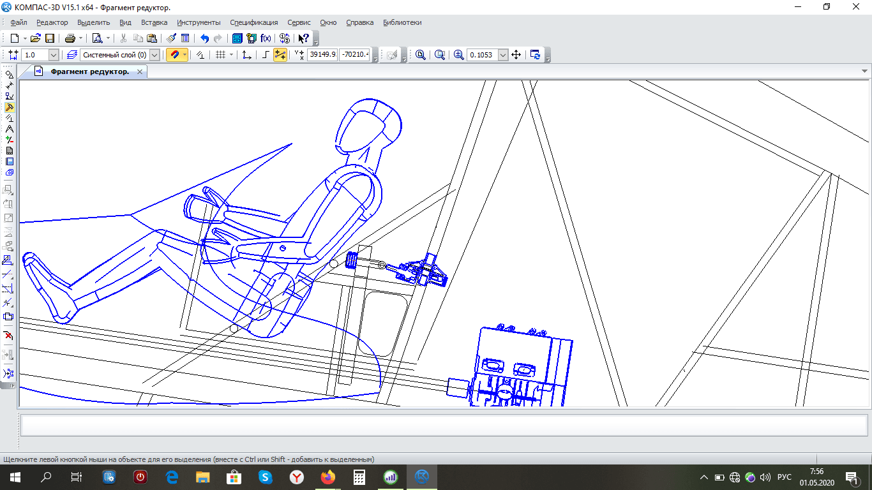Select the Dimensions tool in left panel
Screen dimensions: 872x490
(x=10, y=85)
